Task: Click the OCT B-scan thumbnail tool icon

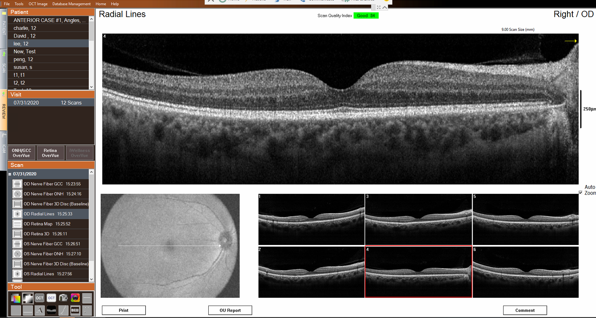Action: pyautogui.click(x=51, y=310)
